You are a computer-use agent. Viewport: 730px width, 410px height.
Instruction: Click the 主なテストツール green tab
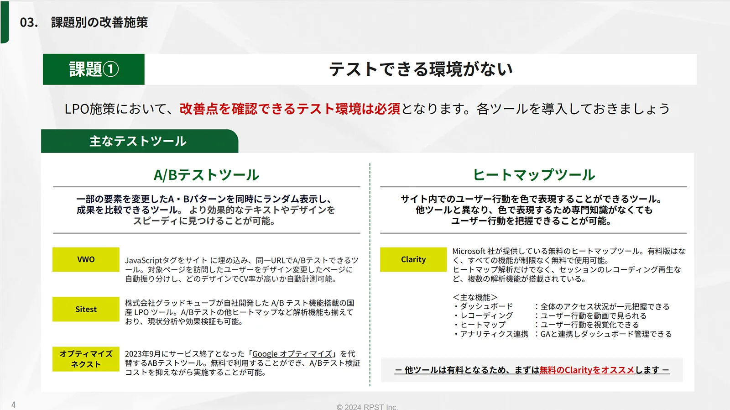(x=138, y=141)
